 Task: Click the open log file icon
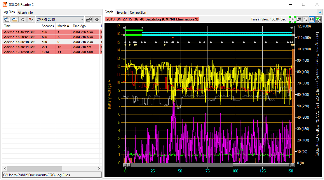[x=6, y=20]
